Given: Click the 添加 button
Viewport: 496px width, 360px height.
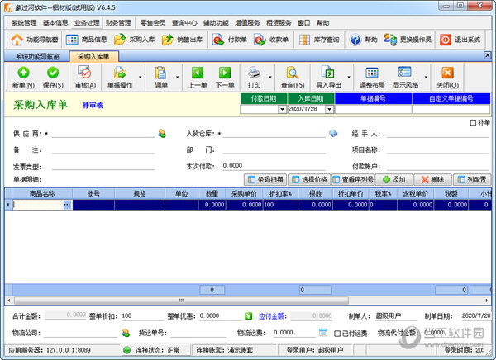Looking at the screenshot, I should pyautogui.click(x=393, y=180).
